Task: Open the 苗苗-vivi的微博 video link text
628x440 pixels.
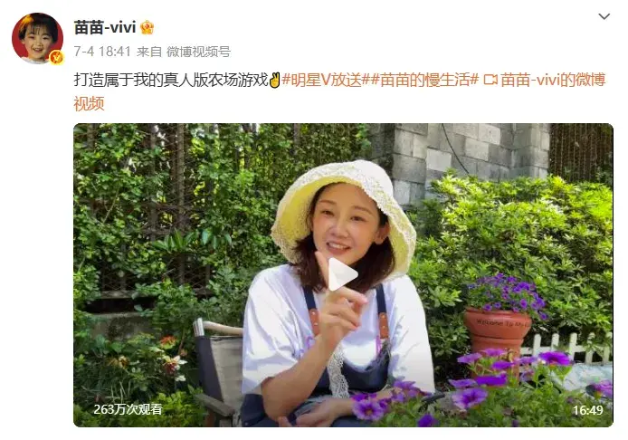Action: point(553,80)
